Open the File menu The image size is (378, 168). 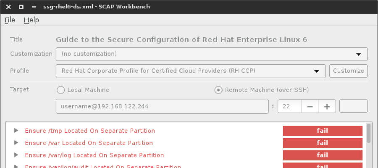[10, 20]
